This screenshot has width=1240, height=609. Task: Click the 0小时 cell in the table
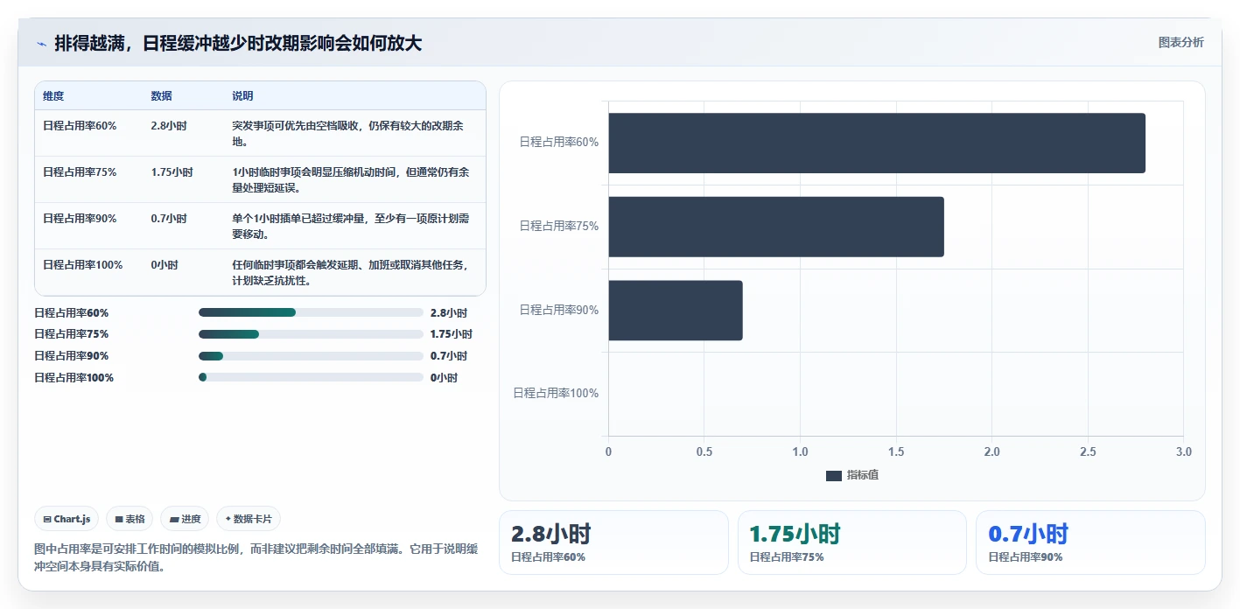coord(165,265)
